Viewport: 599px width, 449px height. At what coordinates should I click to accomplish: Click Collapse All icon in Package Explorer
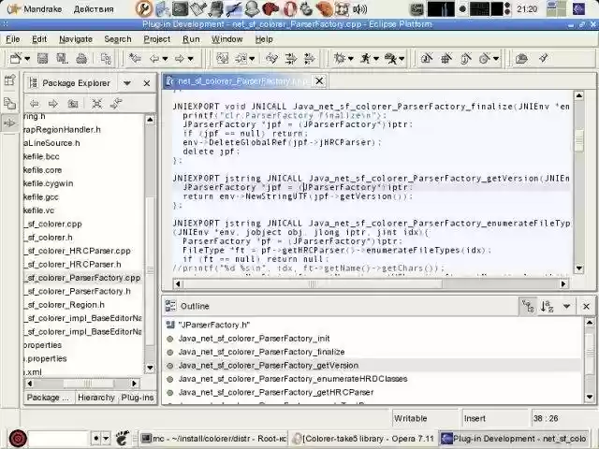[x=96, y=104]
